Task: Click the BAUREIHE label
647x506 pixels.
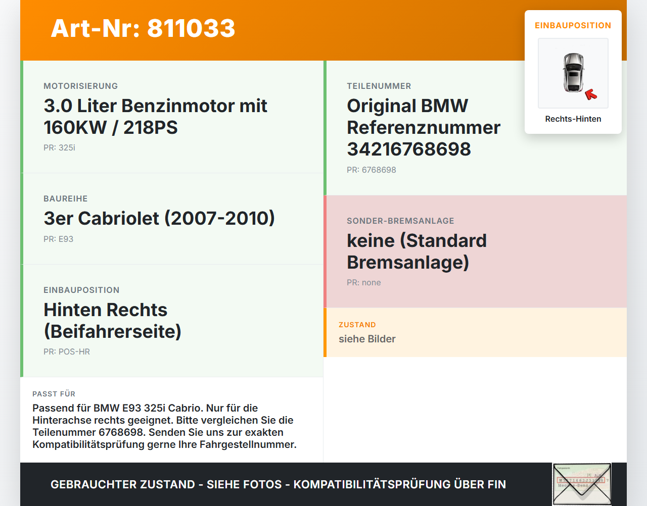Action: 66,198
